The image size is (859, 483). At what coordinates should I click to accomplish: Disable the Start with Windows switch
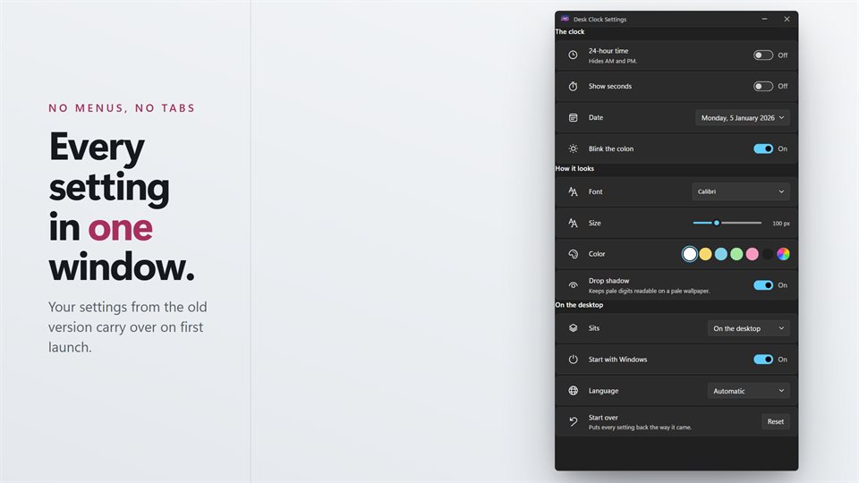coord(762,360)
